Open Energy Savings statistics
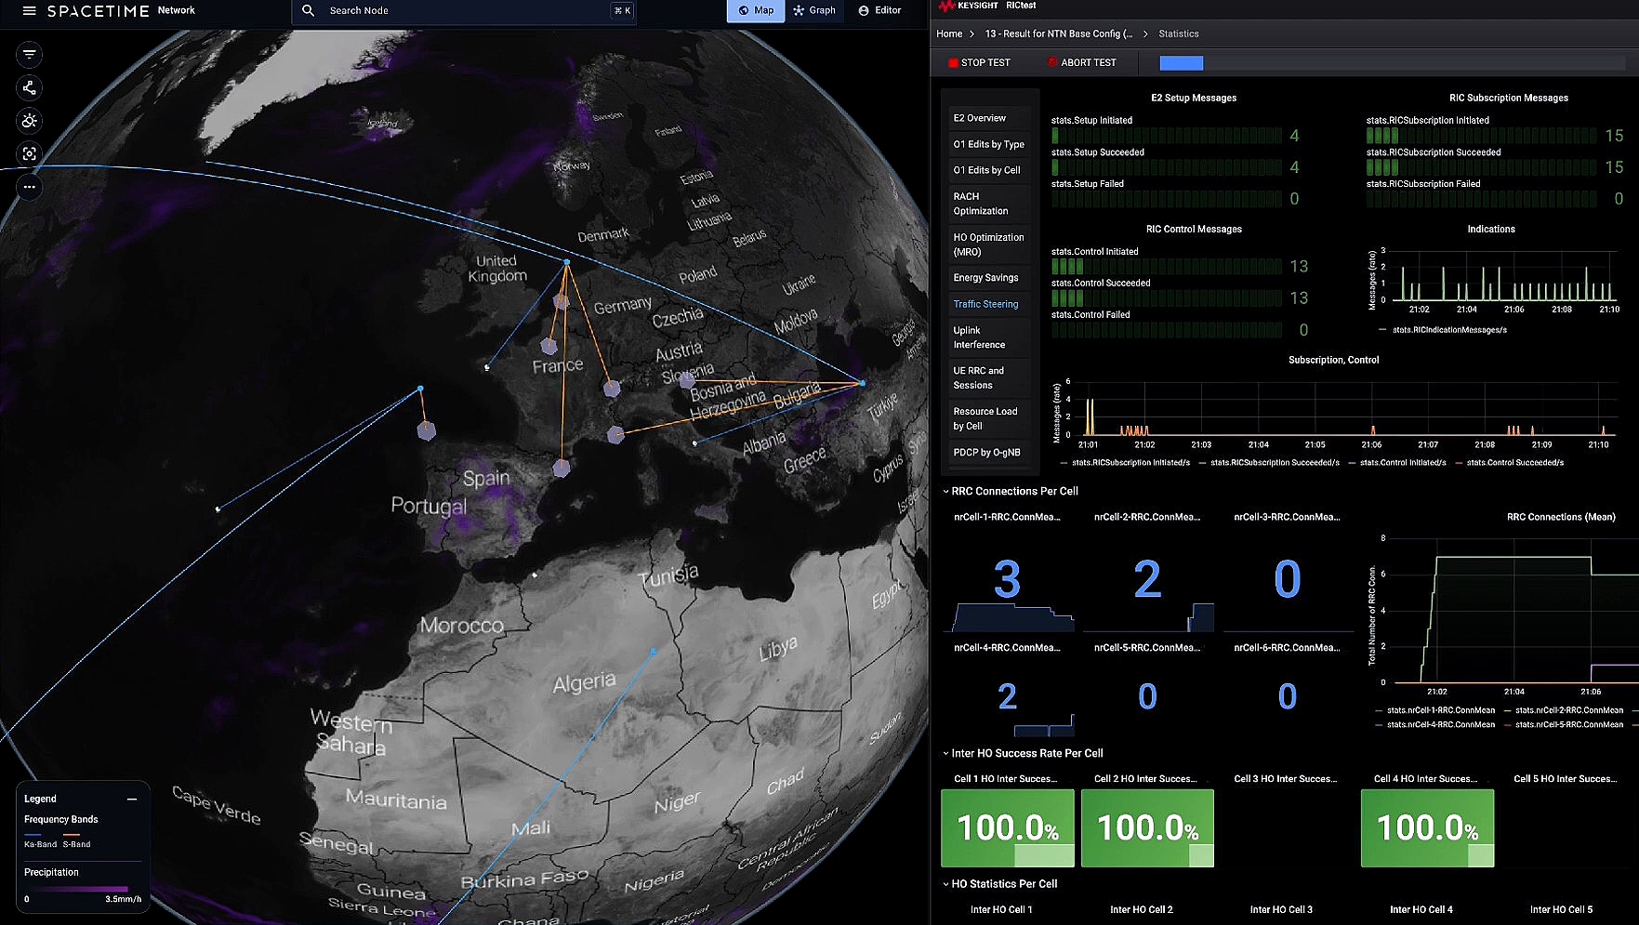 click(989, 277)
